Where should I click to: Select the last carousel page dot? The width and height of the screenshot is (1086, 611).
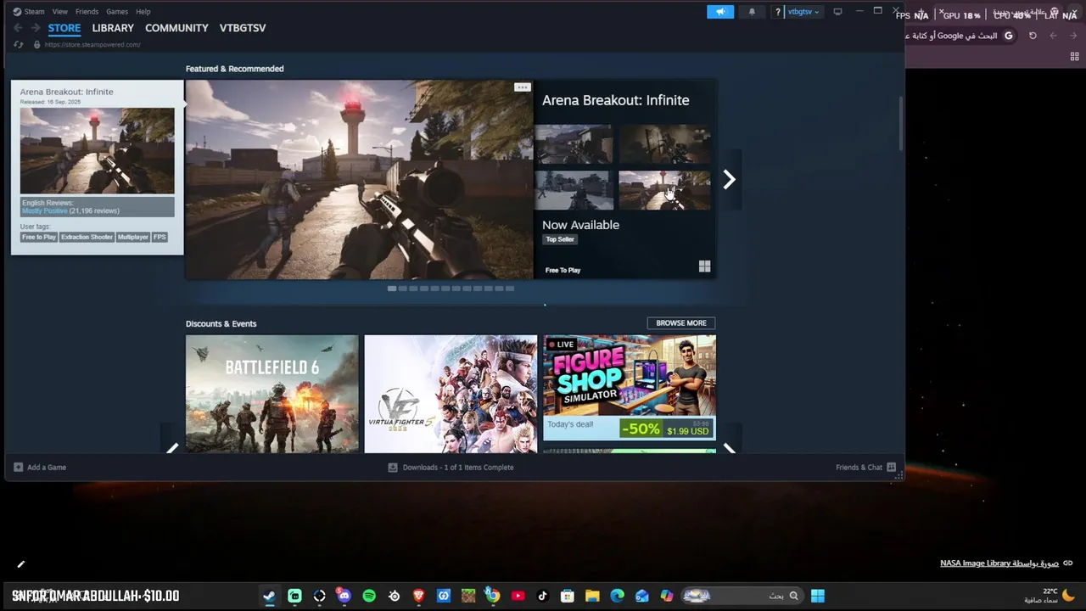click(x=509, y=289)
